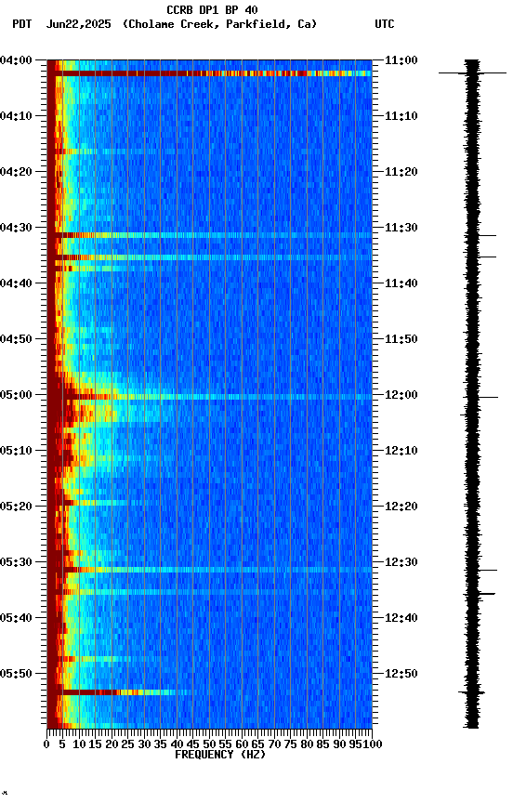
Task: Click the 90 Hz frequency axis label
Action: 339,744
